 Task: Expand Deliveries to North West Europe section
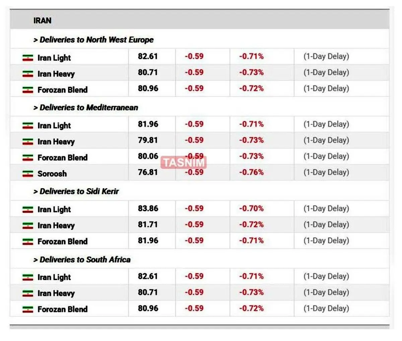coord(93,40)
